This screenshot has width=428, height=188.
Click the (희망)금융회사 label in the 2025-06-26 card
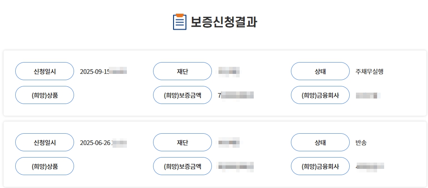coord(320,166)
